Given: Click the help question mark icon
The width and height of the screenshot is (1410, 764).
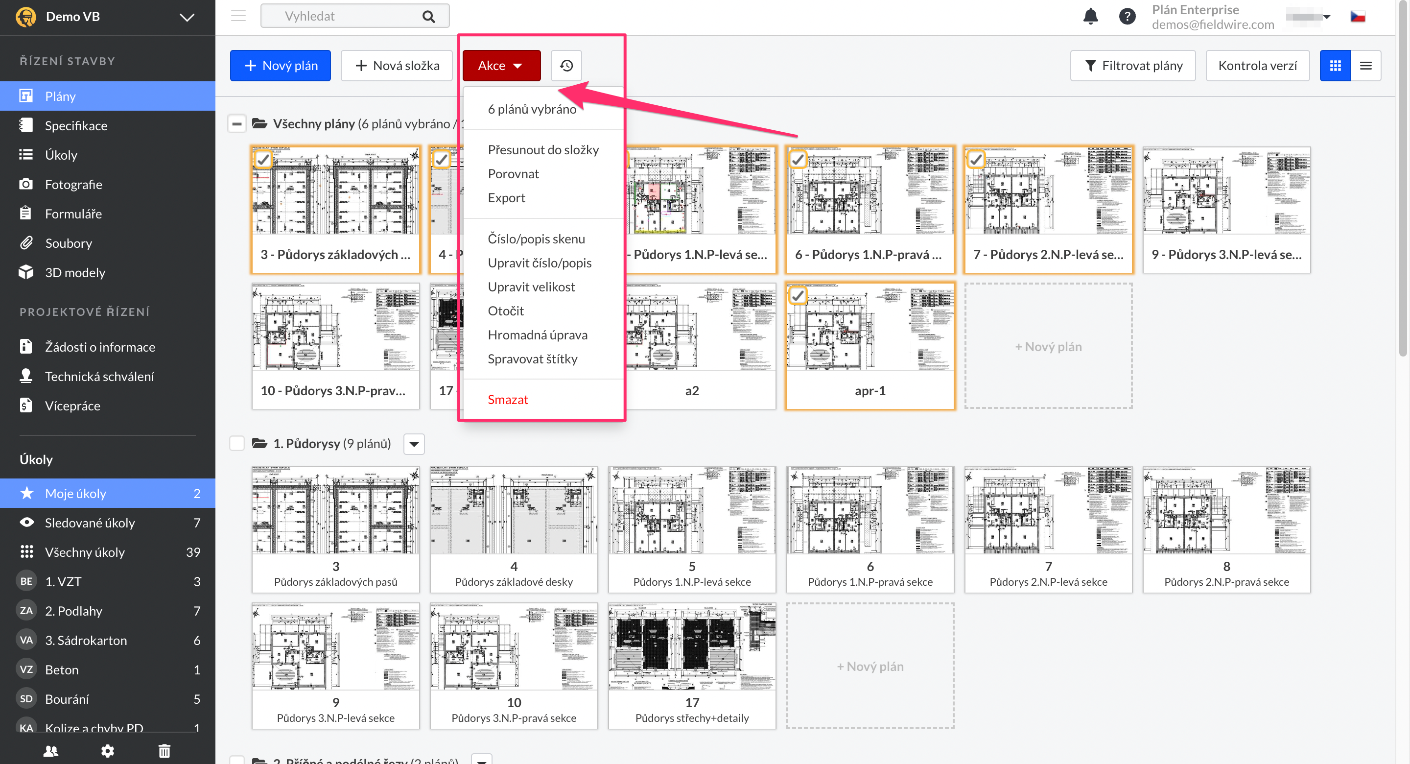Looking at the screenshot, I should [x=1127, y=17].
